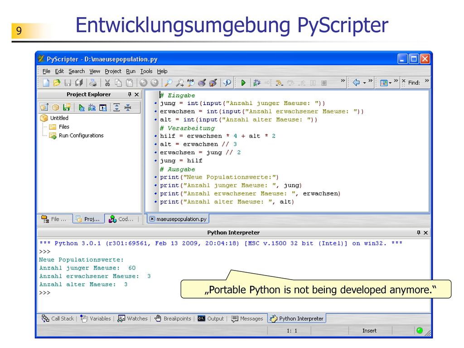
Task: Expand the navigation toolbar overflow chevron
Action: pos(370,81)
